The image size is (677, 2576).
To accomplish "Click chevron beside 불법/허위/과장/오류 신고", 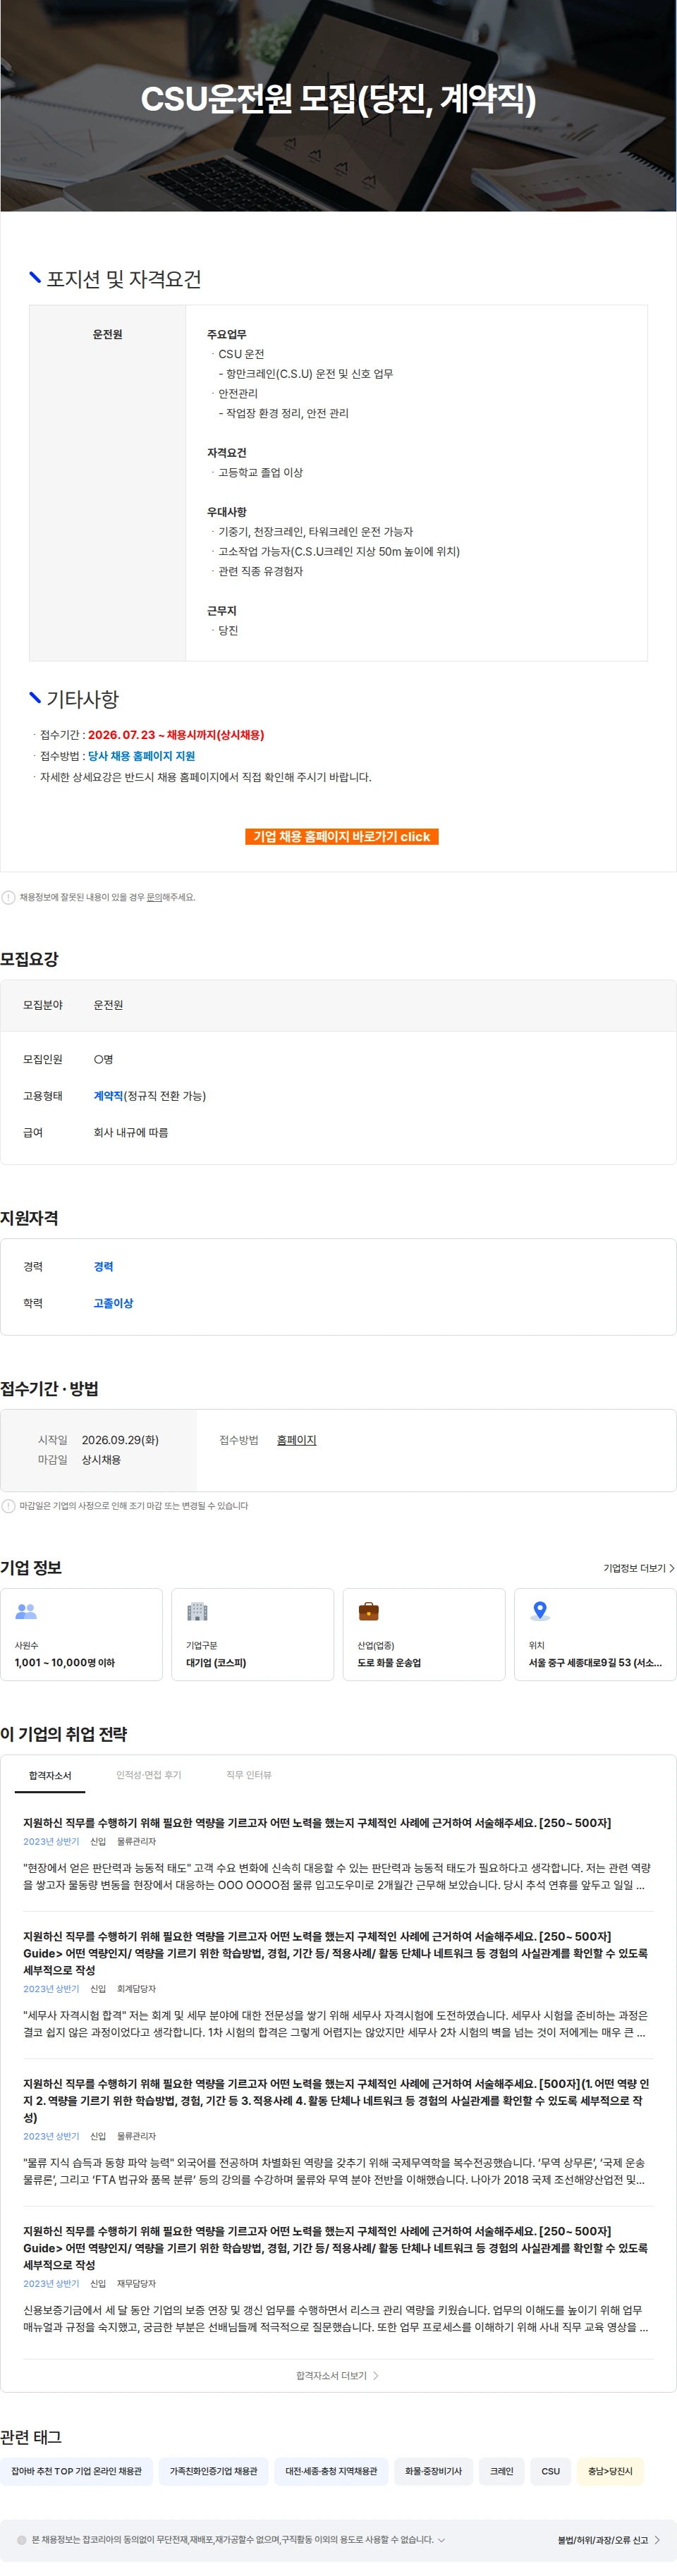I will coord(657,2540).
